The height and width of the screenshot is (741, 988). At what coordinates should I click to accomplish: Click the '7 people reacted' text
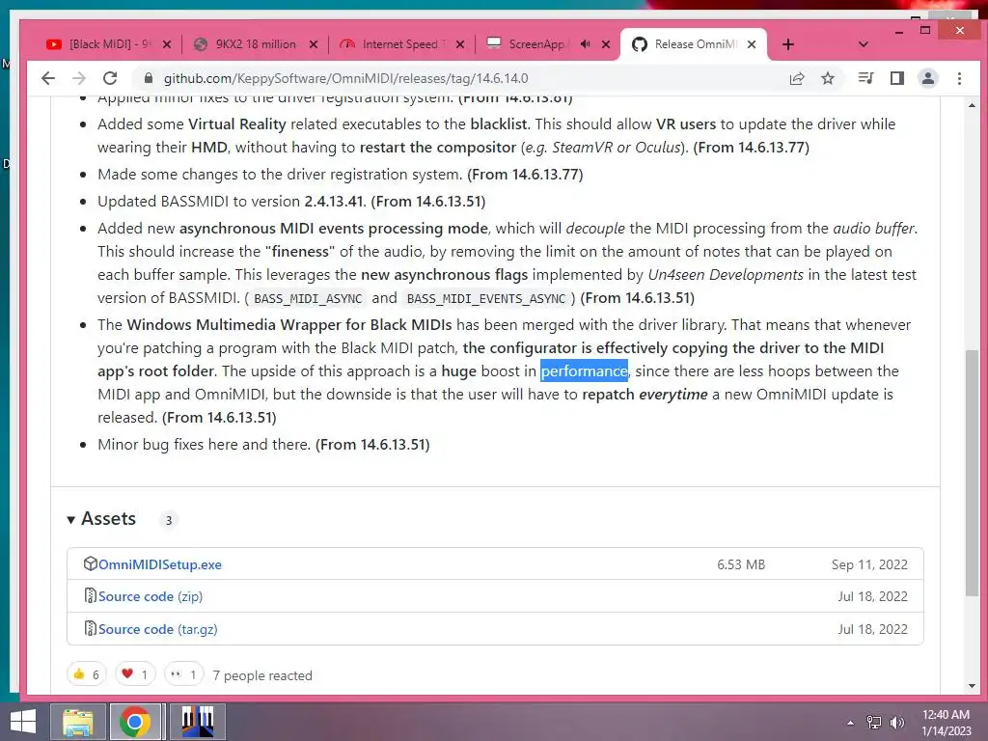pyautogui.click(x=262, y=675)
